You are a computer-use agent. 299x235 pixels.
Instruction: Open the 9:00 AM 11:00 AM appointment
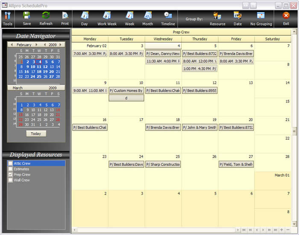90,91
